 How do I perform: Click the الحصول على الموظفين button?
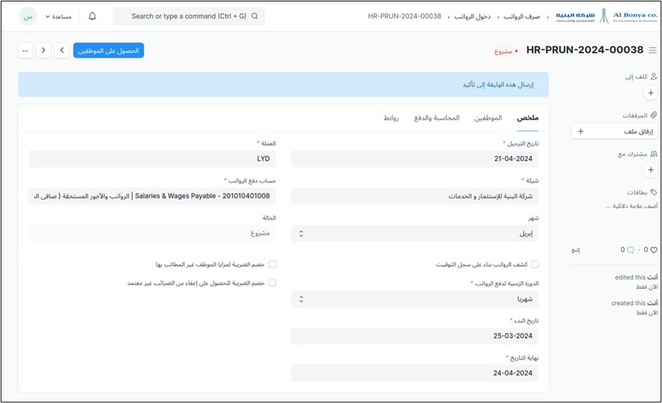(x=108, y=50)
